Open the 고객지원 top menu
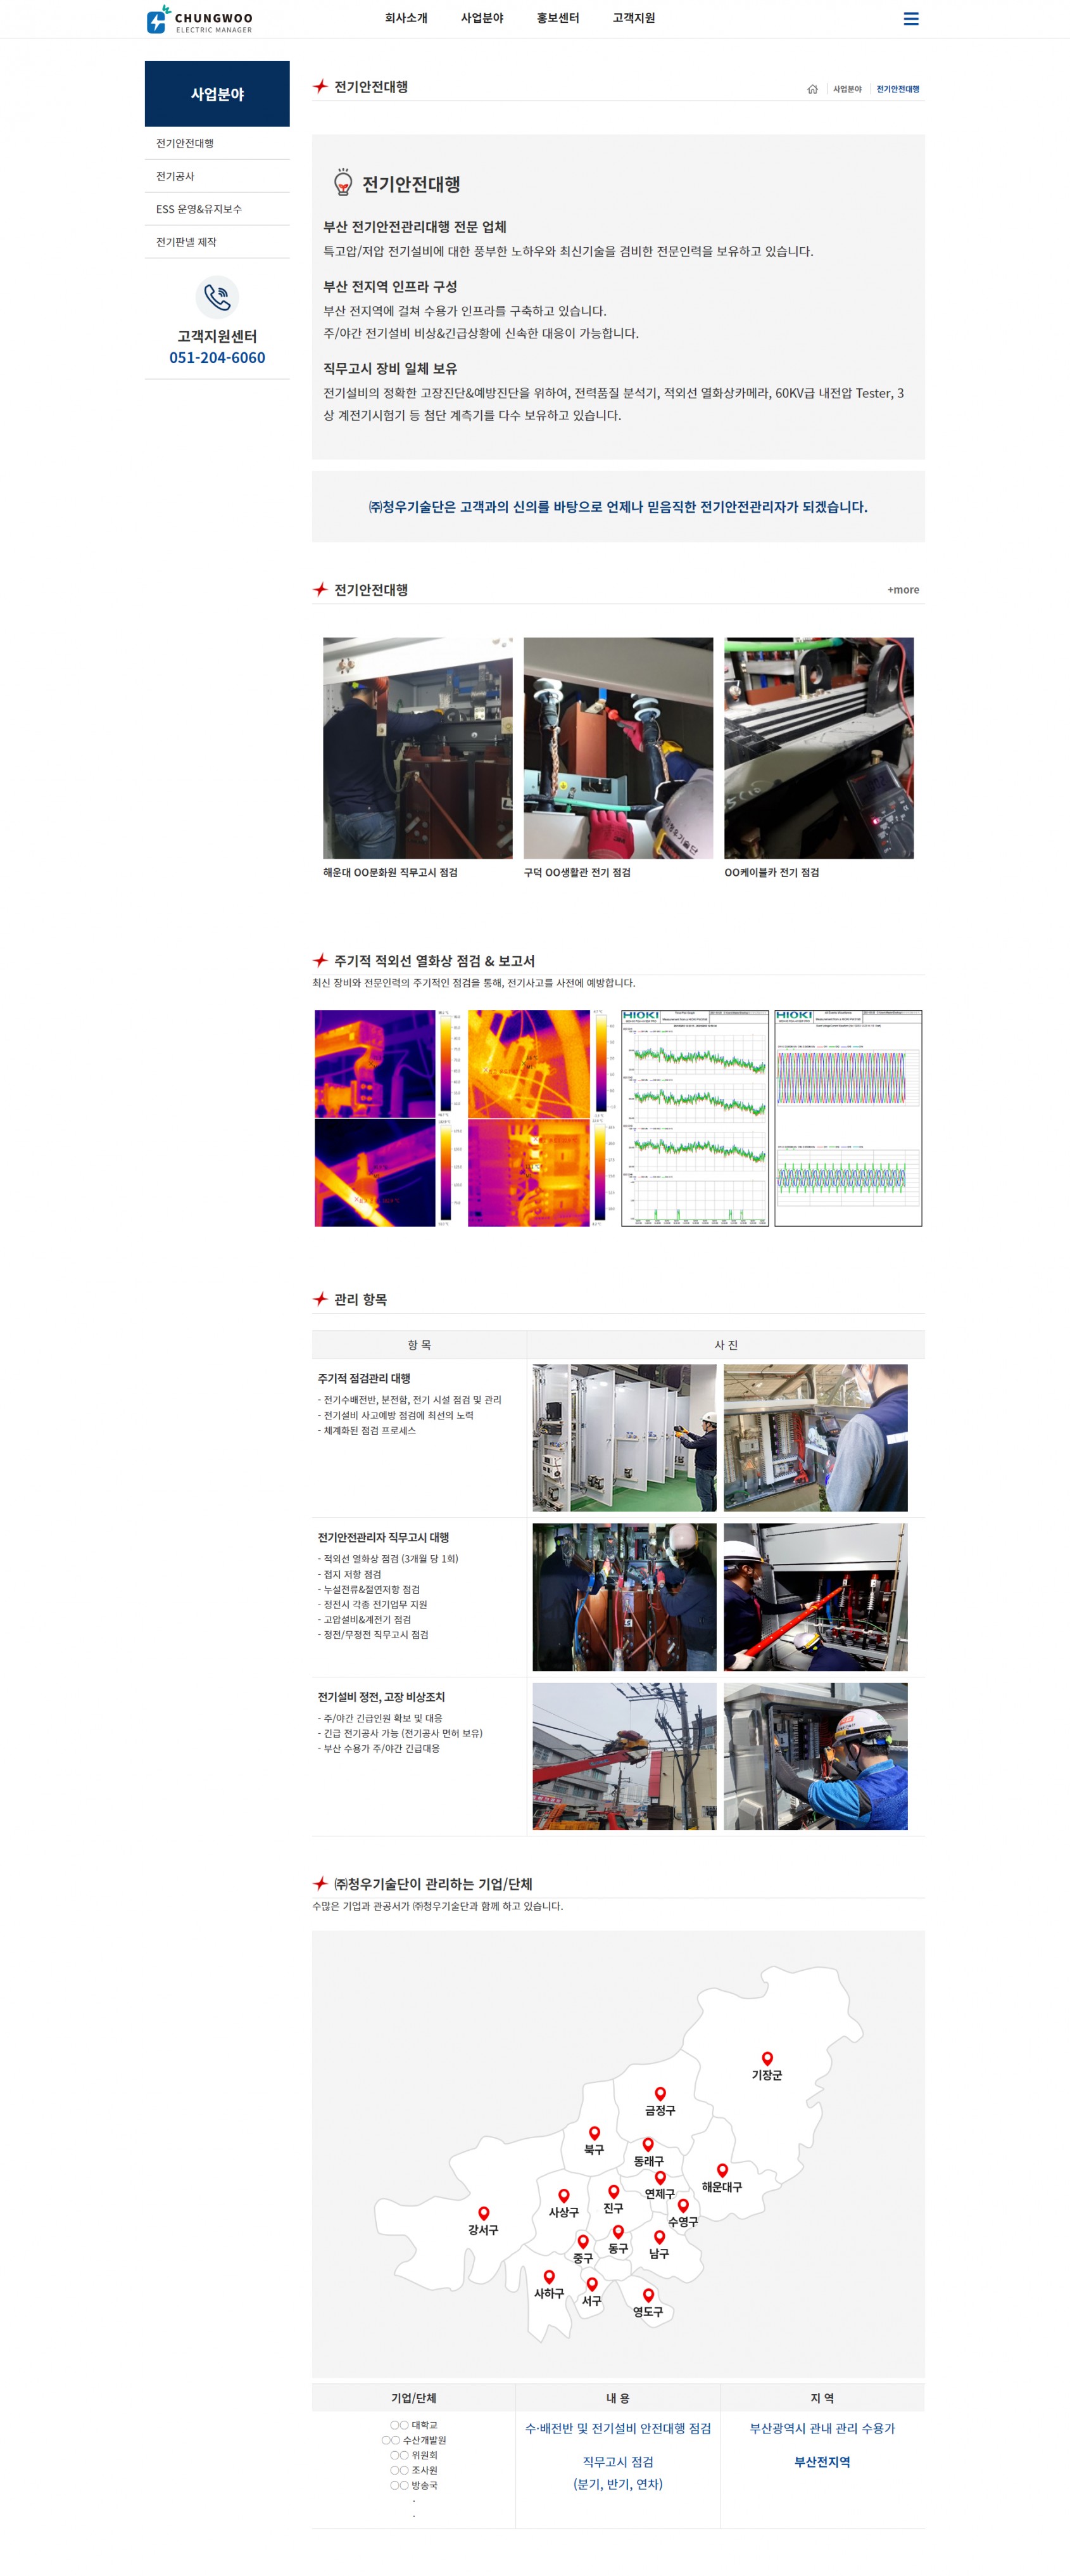This screenshot has width=1070, height=2576. [x=633, y=18]
